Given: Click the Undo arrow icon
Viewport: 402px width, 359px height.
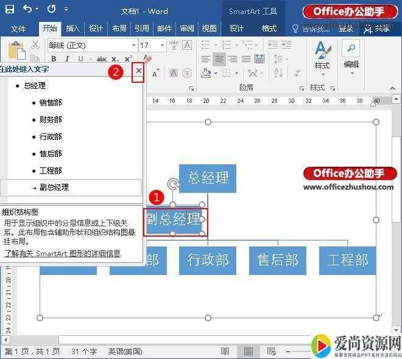Looking at the screenshot, I should click(27, 10).
